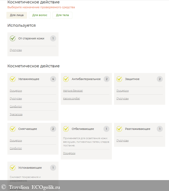The height and width of the screenshot is (191, 169).
Task: Click the checkmark icon beside Отбеливающее
Action: pos(66,129)
